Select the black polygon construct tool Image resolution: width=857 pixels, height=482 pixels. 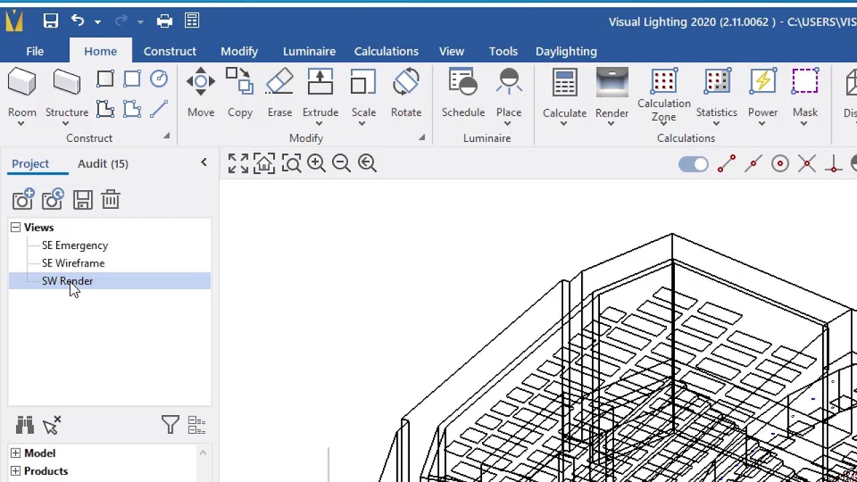[105, 109]
